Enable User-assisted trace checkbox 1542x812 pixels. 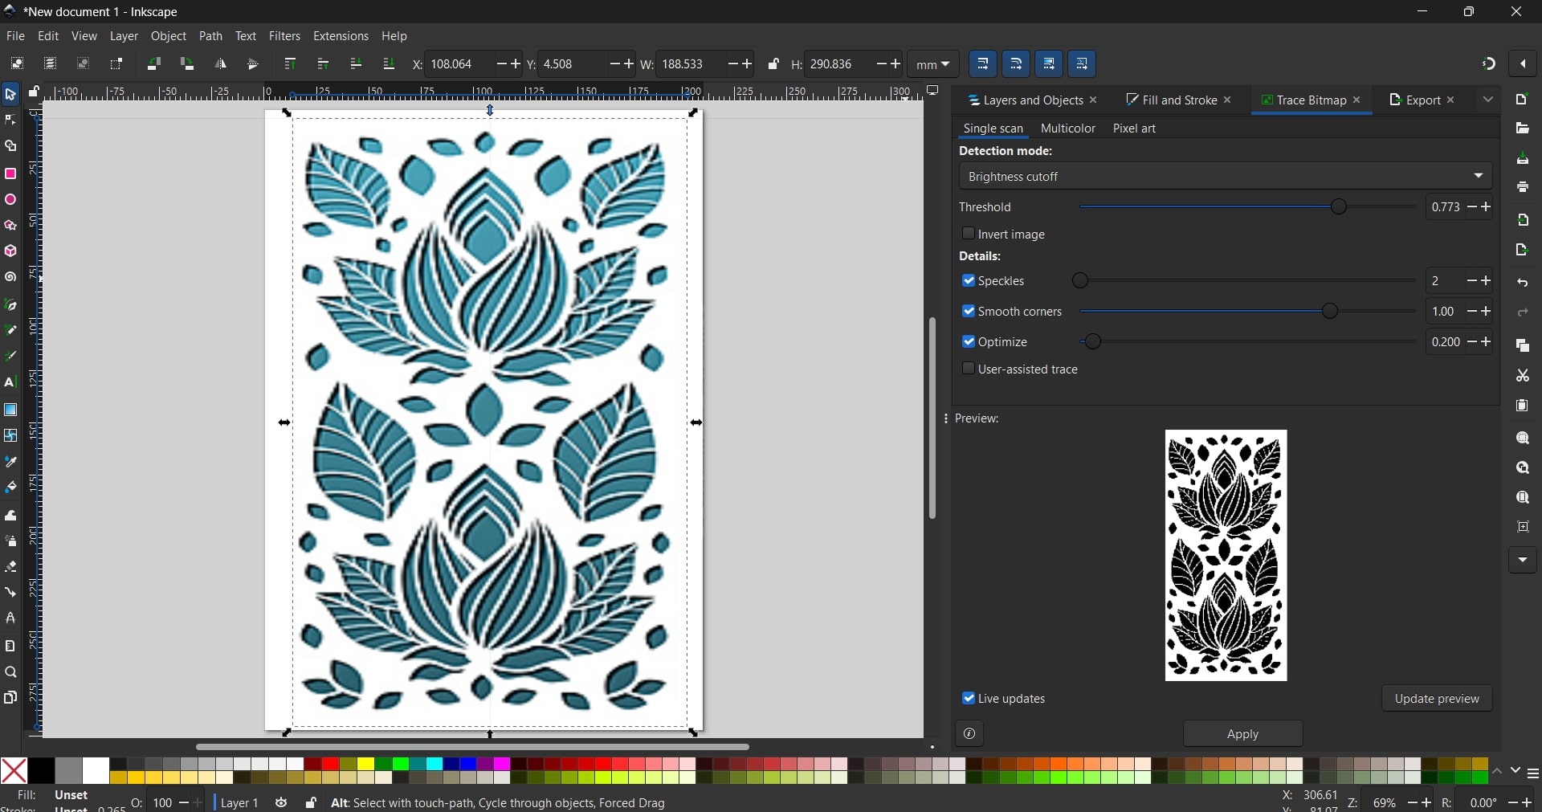pos(969,369)
